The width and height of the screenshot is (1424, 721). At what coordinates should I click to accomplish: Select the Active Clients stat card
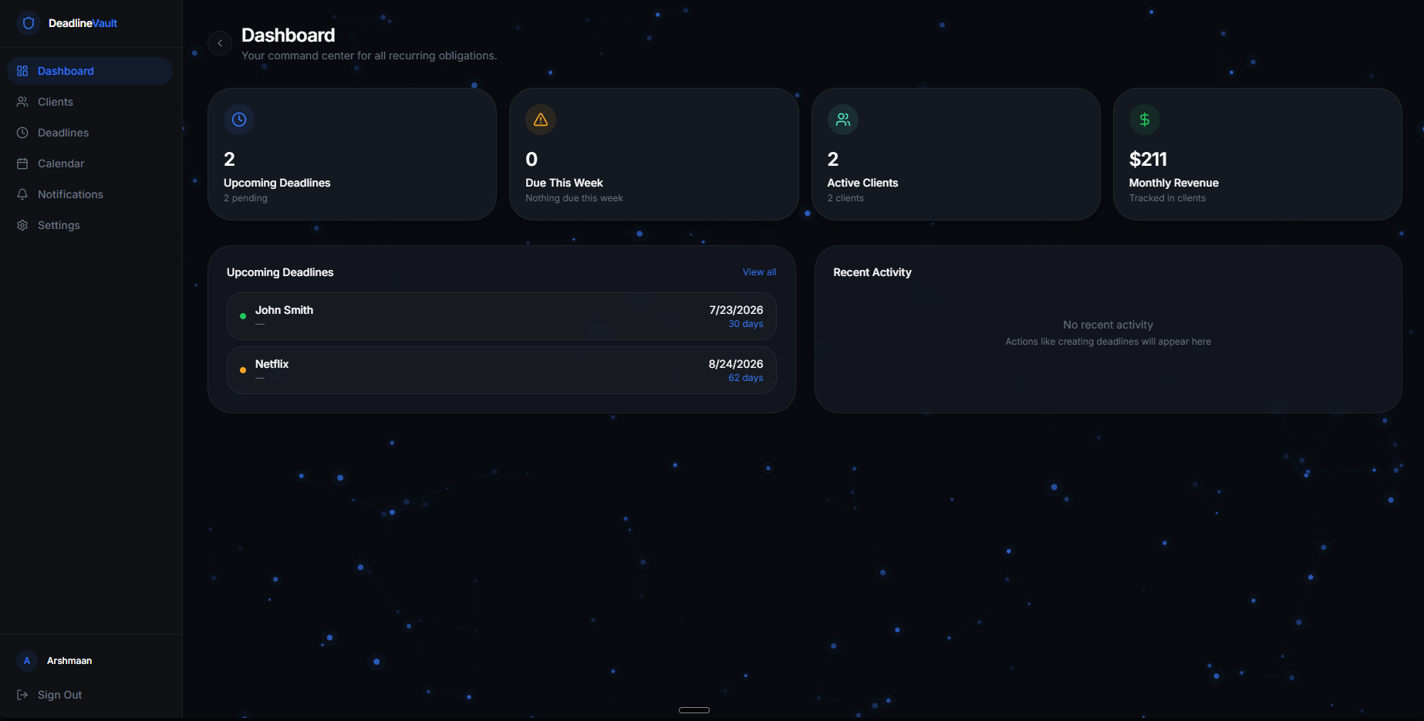click(x=956, y=154)
